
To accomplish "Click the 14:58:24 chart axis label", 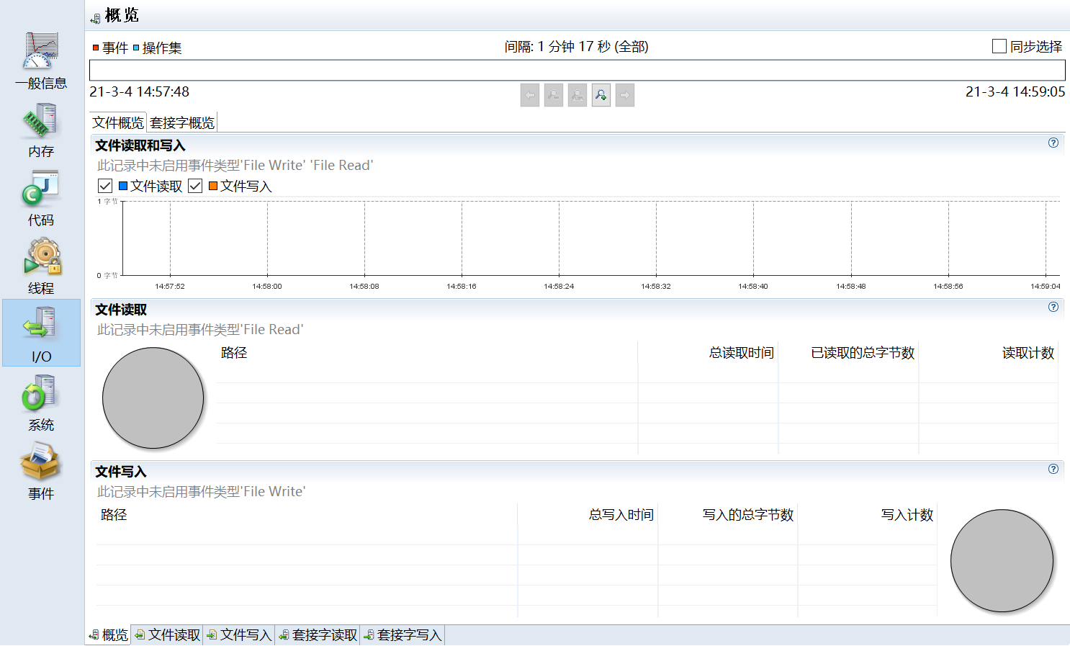I will 559,287.
